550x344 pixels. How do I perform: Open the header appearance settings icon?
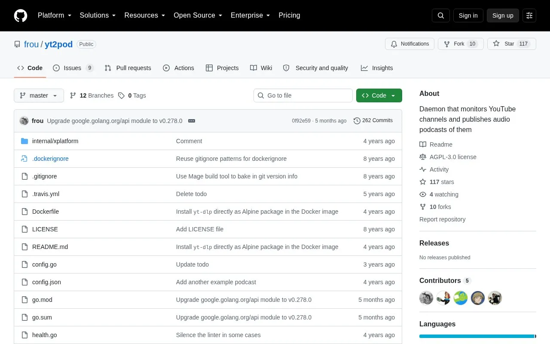tap(529, 15)
